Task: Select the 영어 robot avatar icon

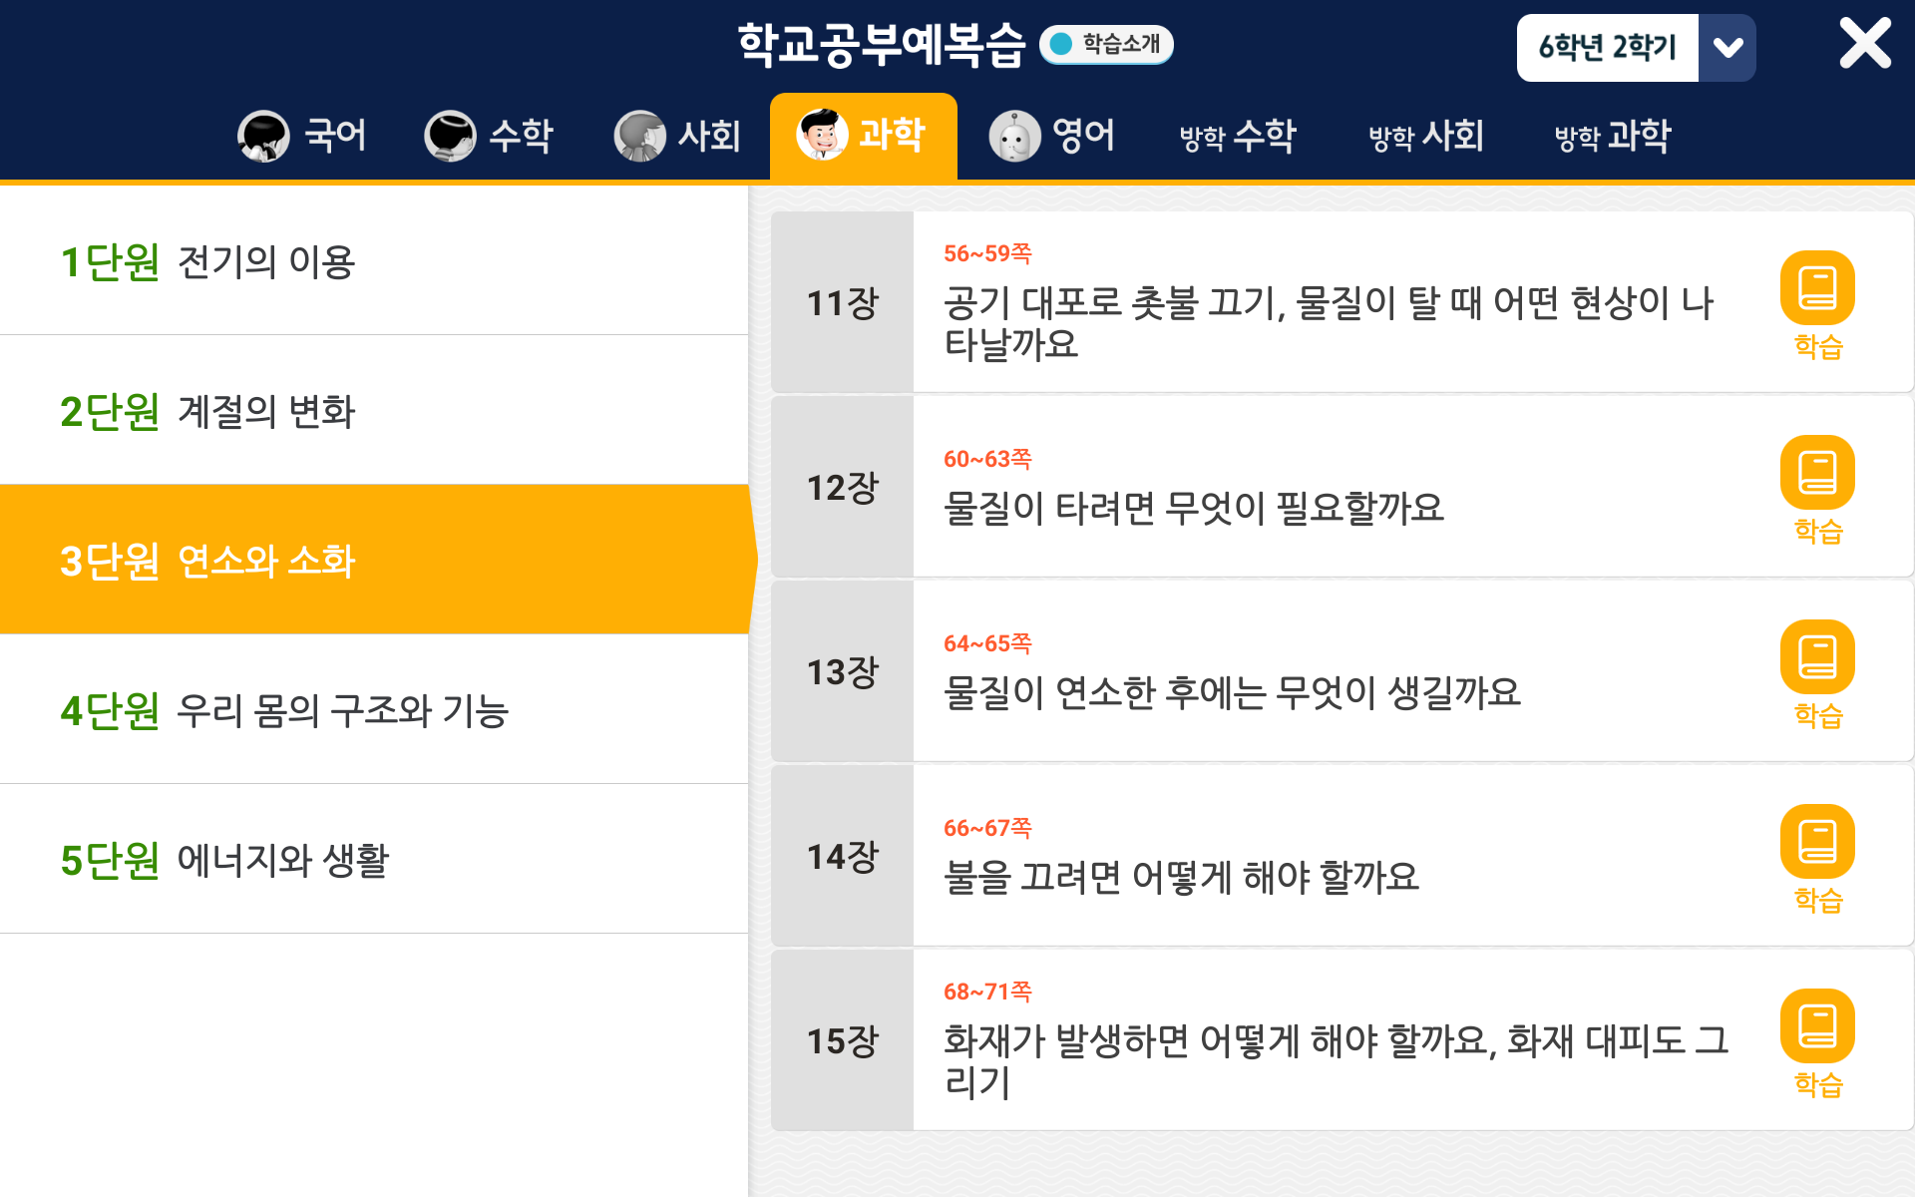Action: coord(1014,136)
